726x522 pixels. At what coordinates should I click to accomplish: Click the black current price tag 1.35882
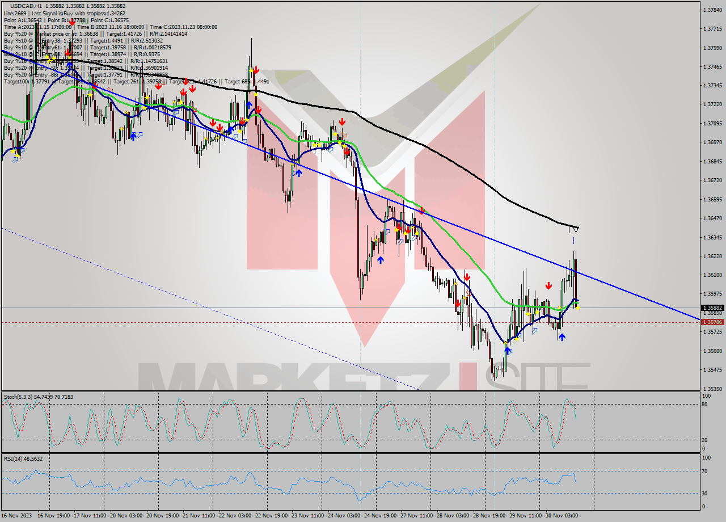(713, 308)
